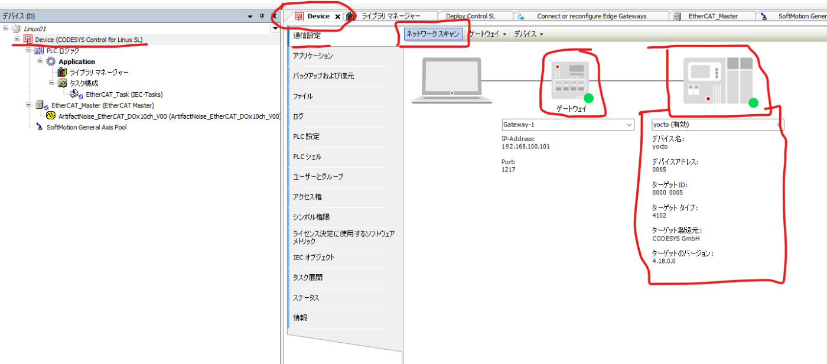Select SoftMotion General Axis Pool tree item

pyautogui.click(x=86, y=127)
